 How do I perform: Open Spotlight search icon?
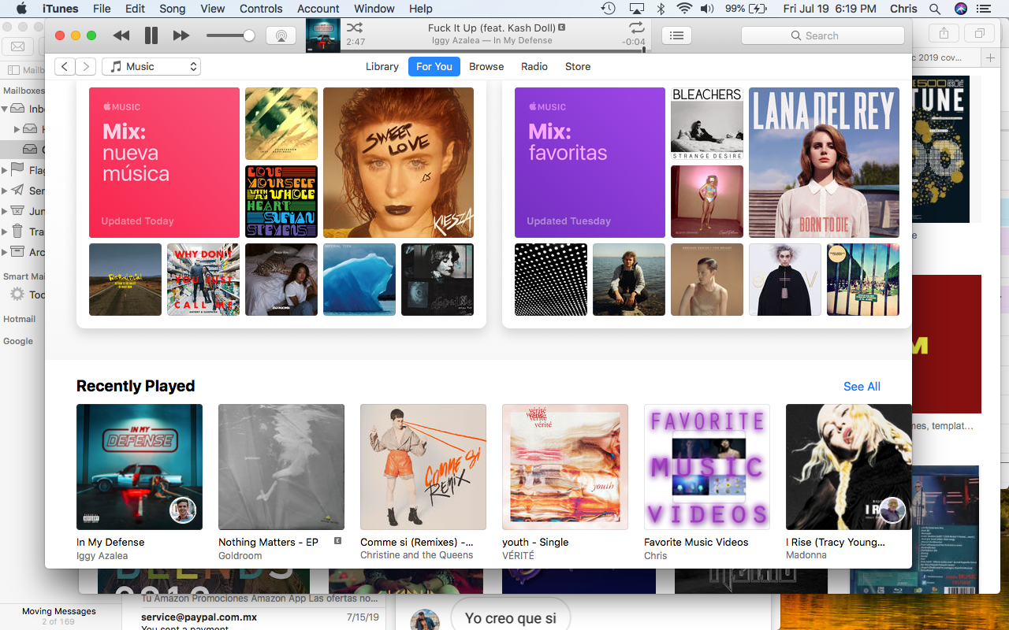click(935, 9)
